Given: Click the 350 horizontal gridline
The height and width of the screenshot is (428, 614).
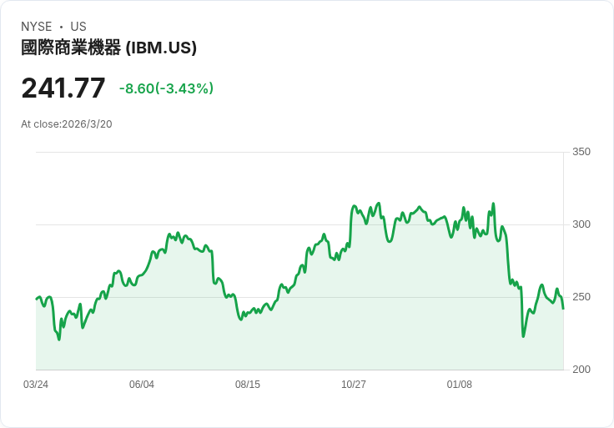Looking at the screenshot, I should point(300,152).
